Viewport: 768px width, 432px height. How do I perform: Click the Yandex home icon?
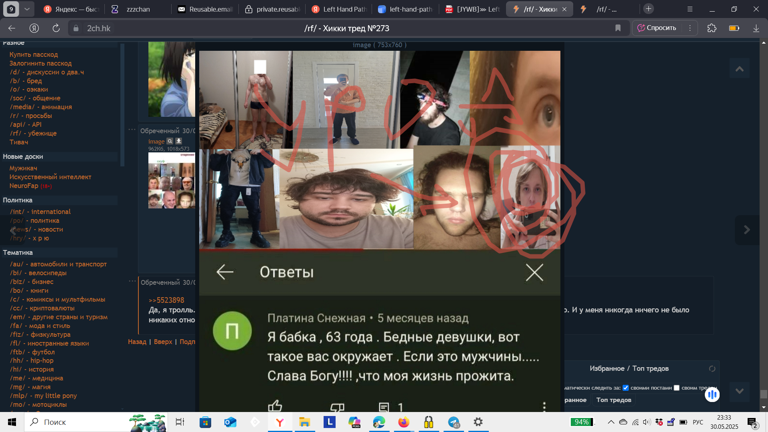click(x=34, y=28)
